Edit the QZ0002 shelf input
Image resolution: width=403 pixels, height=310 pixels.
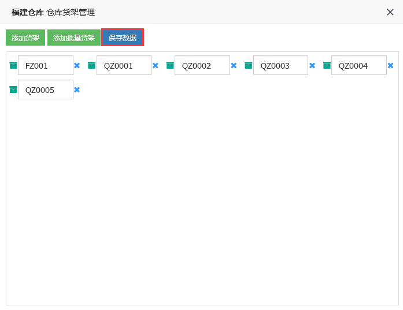[202, 65]
